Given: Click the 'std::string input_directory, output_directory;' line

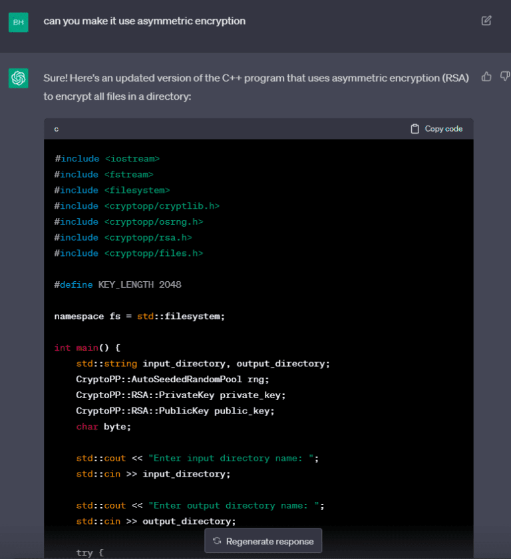Looking at the screenshot, I should (x=203, y=364).
